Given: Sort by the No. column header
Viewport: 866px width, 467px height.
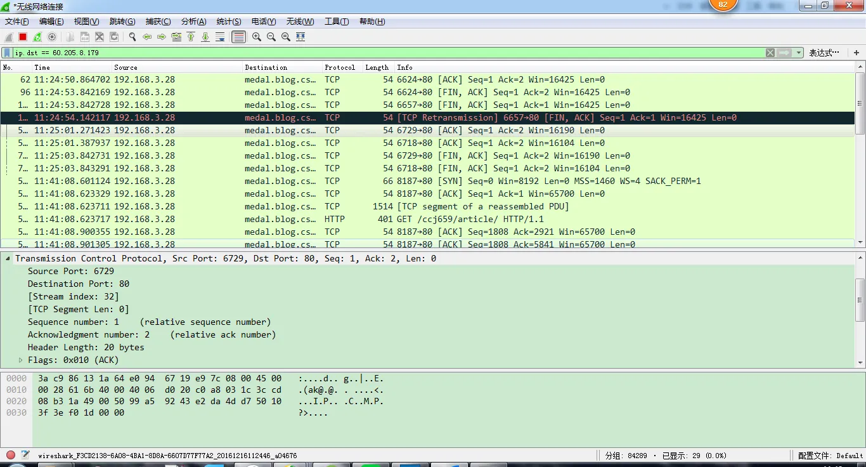Looking at the screenshot, I should (x=16, y=67).
